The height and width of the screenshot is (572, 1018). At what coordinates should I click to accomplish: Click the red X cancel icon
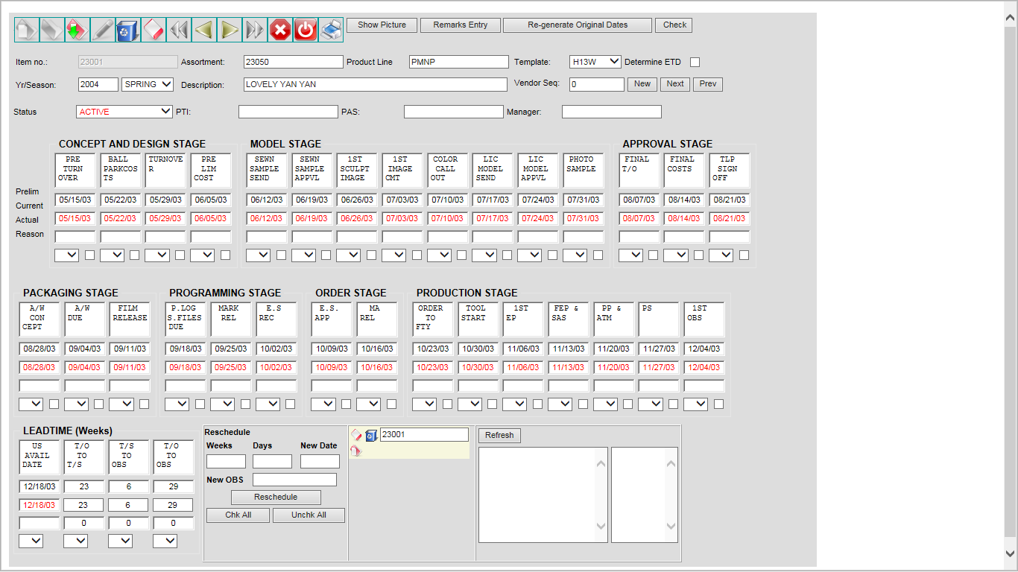[x=280, y=30]
